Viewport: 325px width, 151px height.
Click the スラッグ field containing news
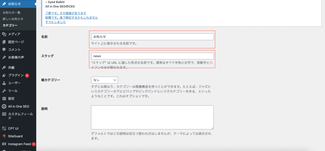(x=152, y=56)
